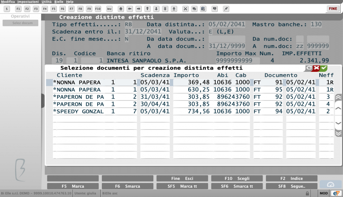
Task: Click the paste clipboard toolbar icon
Action: tap(203, 9)
